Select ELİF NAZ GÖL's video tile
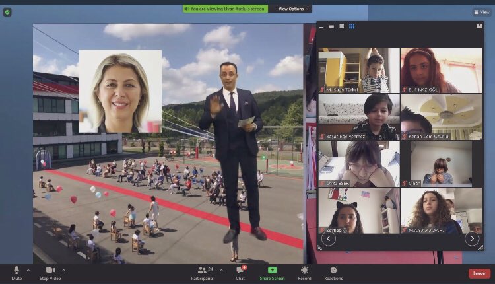Viewport: 495px width, 284px height. (442, 70)
